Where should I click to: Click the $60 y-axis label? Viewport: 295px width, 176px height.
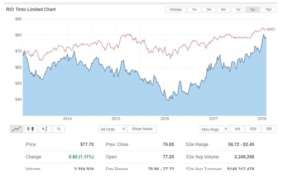(x=19, y=67)
